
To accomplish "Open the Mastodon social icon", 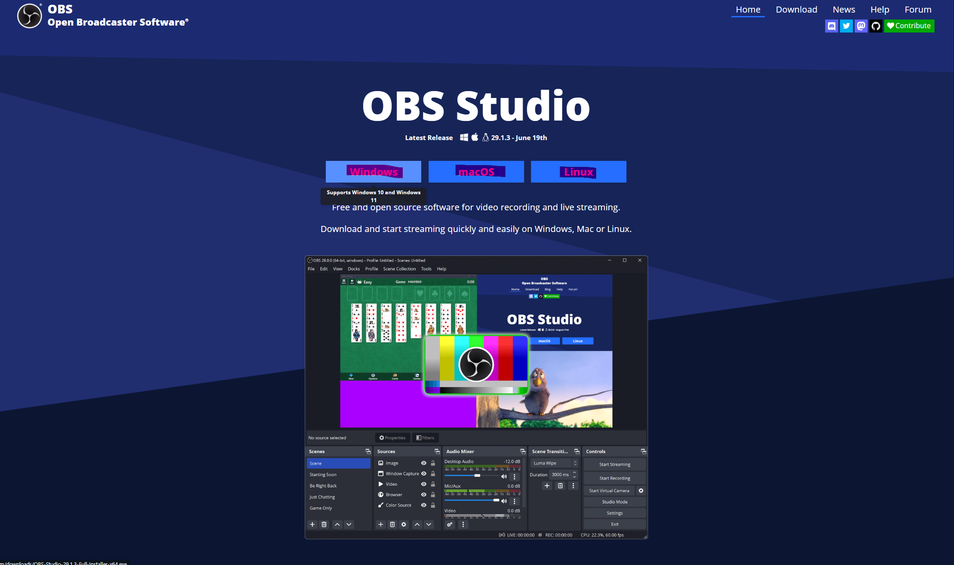I will (861, 26).
